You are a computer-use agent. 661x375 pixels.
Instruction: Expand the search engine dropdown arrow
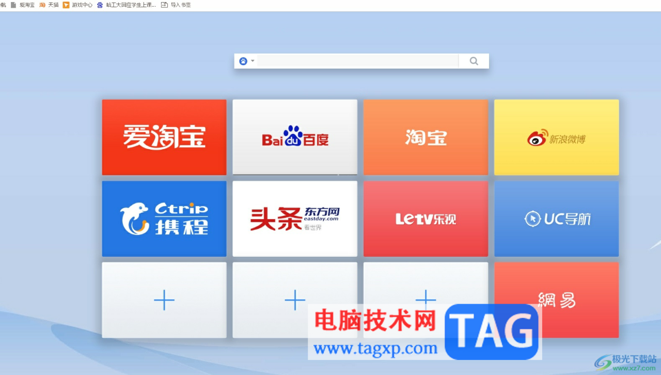[x=253, y=61]
